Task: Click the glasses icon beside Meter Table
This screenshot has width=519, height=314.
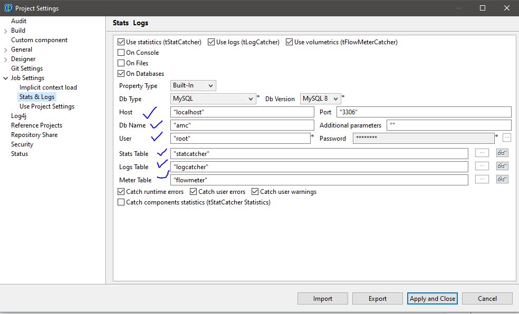Action: tap(502, 179)
